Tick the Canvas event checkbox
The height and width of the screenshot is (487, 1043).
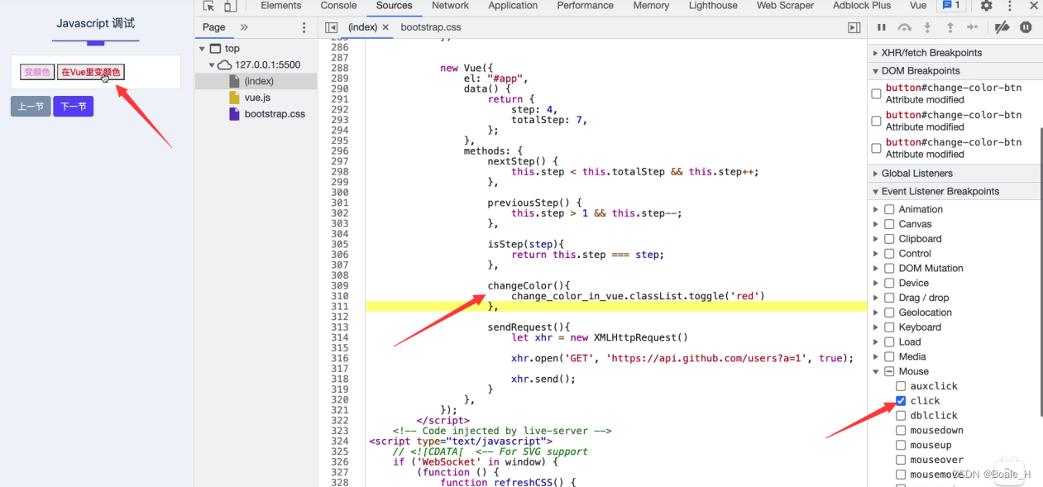pyautogui.click(x=889, y=224)
